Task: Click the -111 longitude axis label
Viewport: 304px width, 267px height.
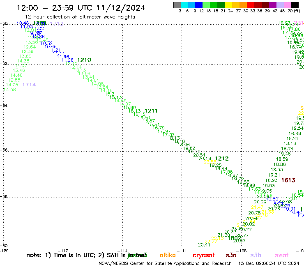Action: 182,251
